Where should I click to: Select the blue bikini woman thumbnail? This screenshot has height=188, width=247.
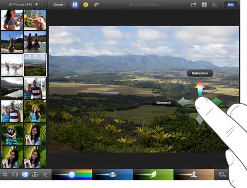12,20
